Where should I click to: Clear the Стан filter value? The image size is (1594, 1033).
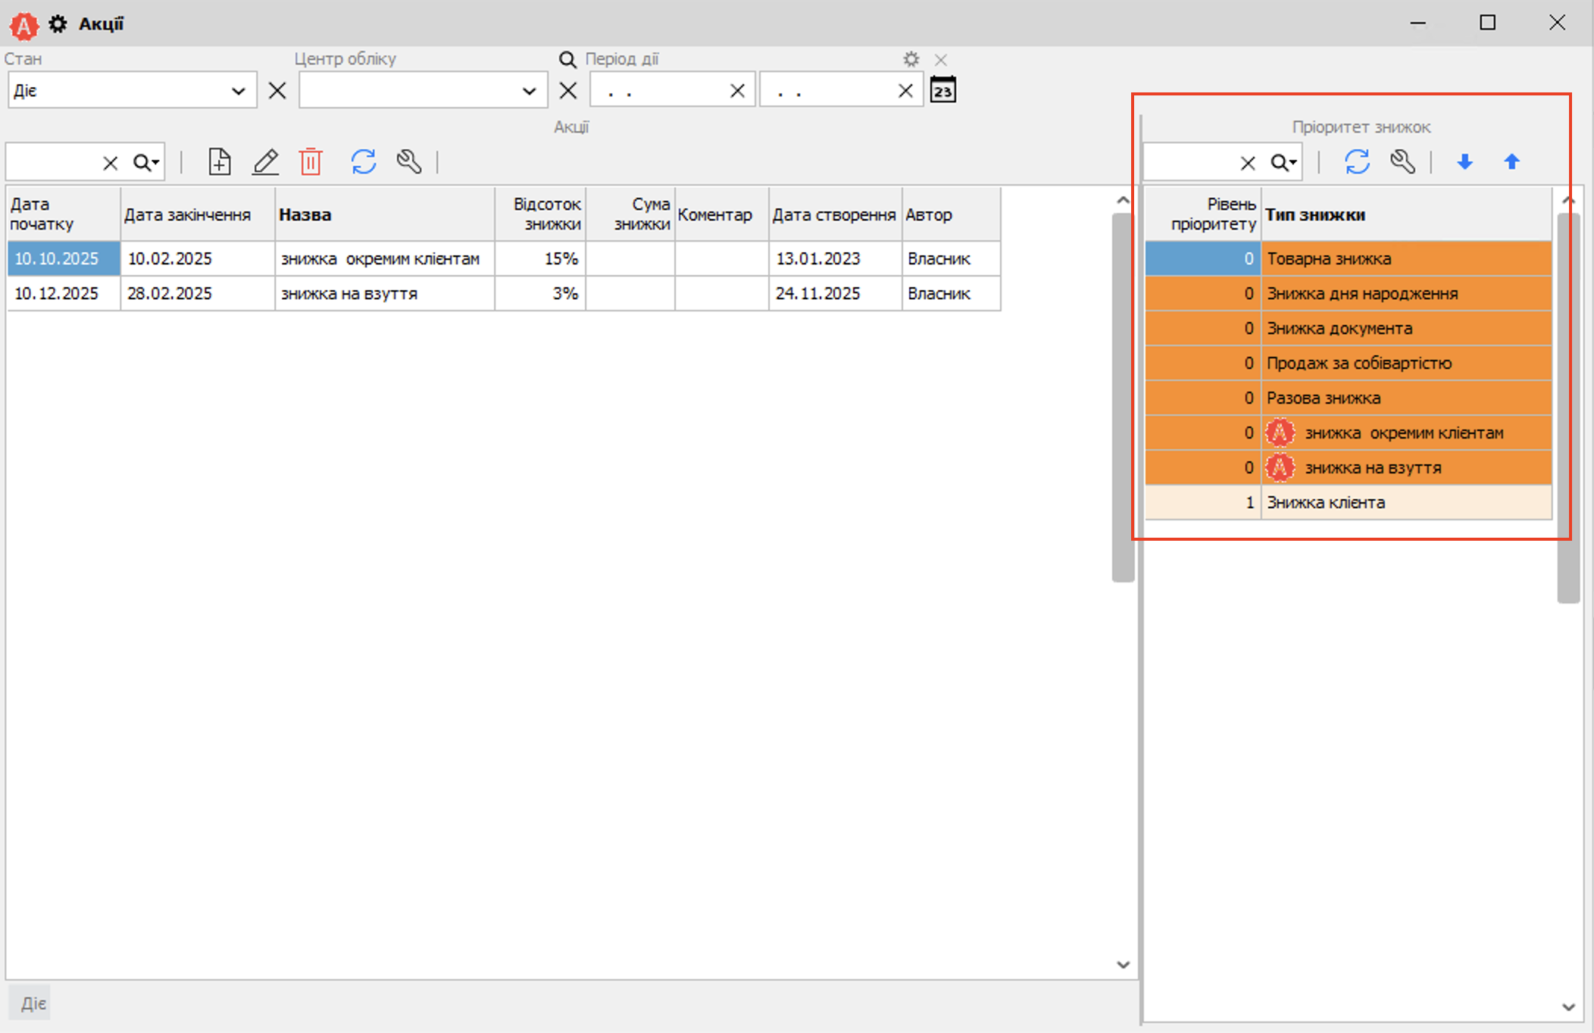click(277, 91)
